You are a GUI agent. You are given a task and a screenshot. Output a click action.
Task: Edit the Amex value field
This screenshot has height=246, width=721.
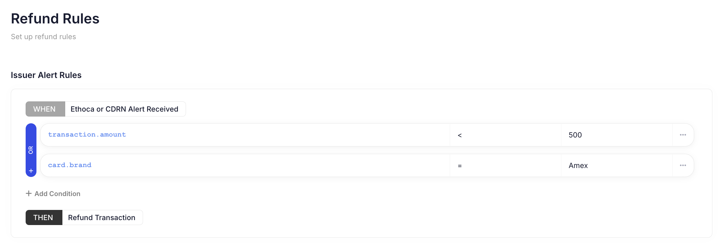(x=616, y=166)
